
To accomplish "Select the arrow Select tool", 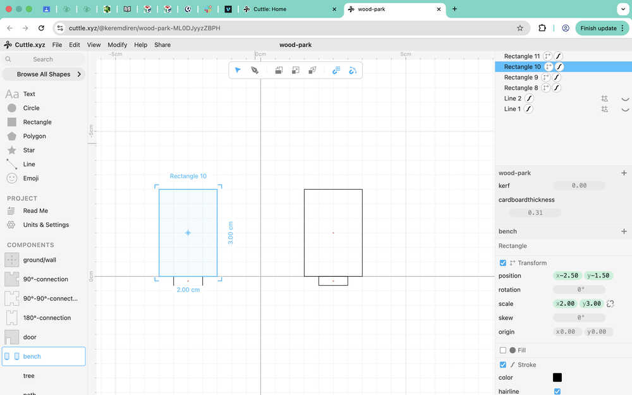I will 238,70.
